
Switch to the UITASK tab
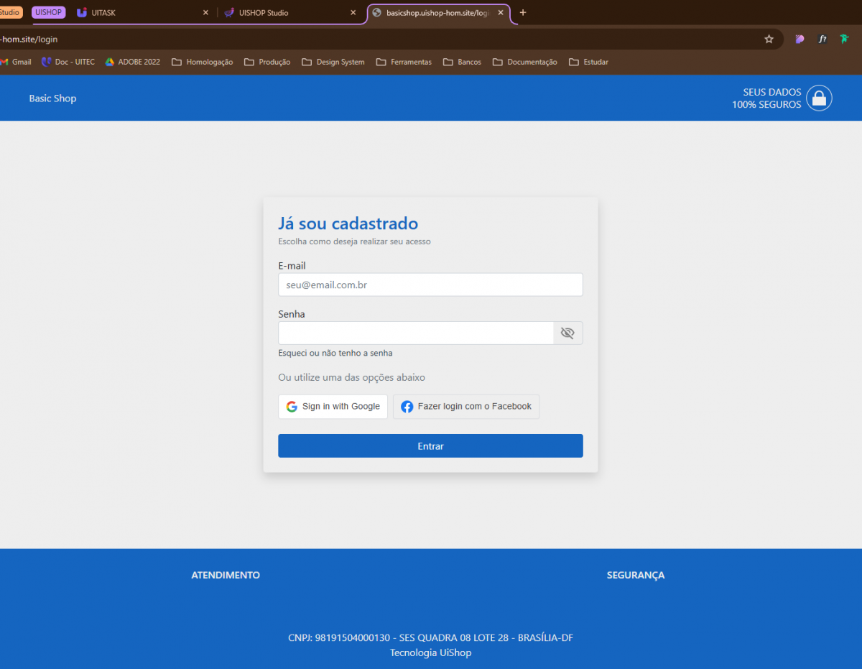click(136, 12)
